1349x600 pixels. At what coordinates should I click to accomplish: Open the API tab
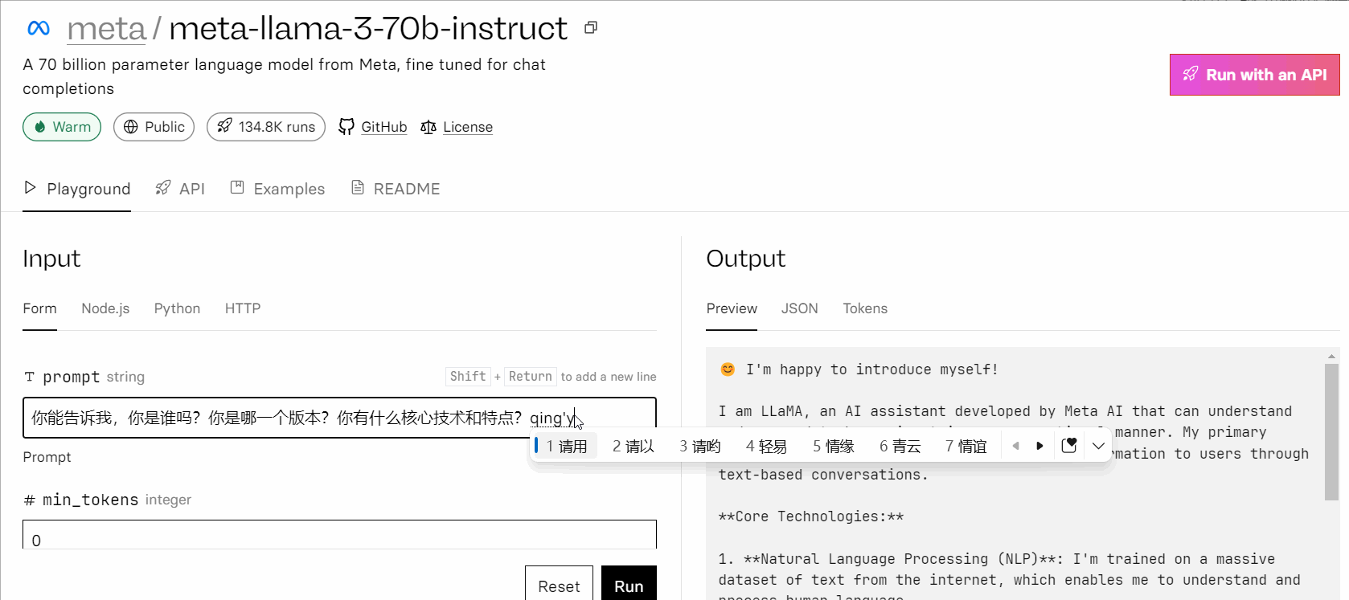tap(180, 189)
